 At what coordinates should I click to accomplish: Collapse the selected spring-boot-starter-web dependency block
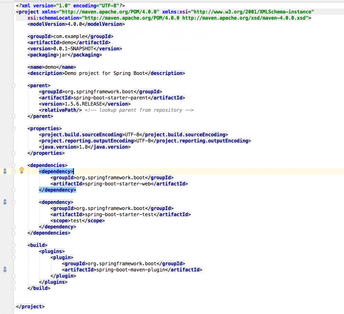(13, 171)
